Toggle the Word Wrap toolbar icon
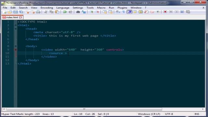Screen dimensions: 208x117 pos(118,12)
